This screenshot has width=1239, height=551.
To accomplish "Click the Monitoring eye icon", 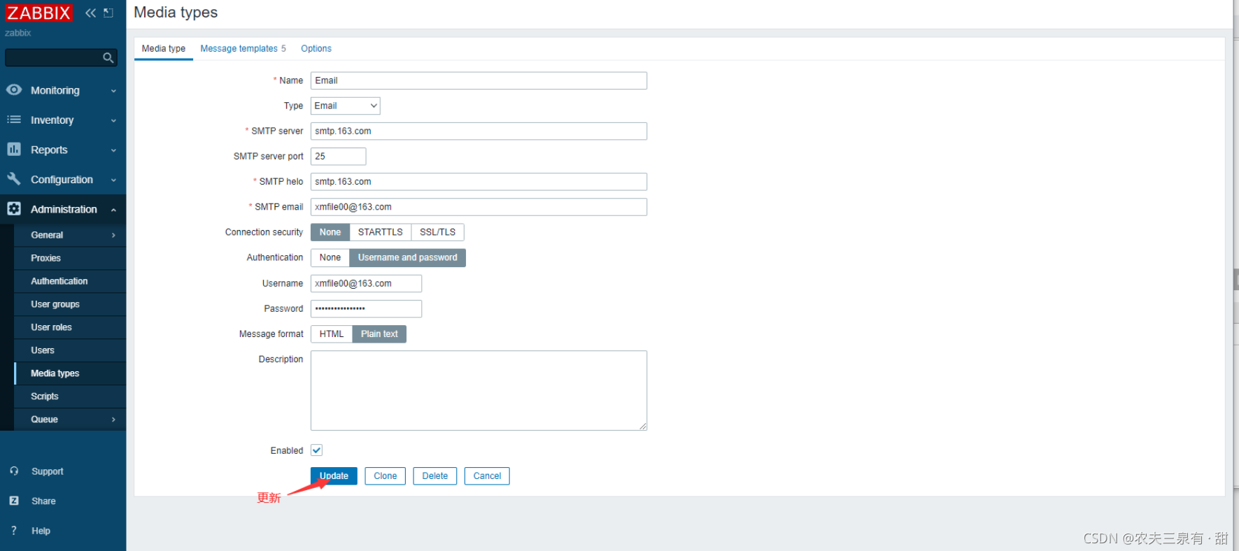I will coord(14,90).
